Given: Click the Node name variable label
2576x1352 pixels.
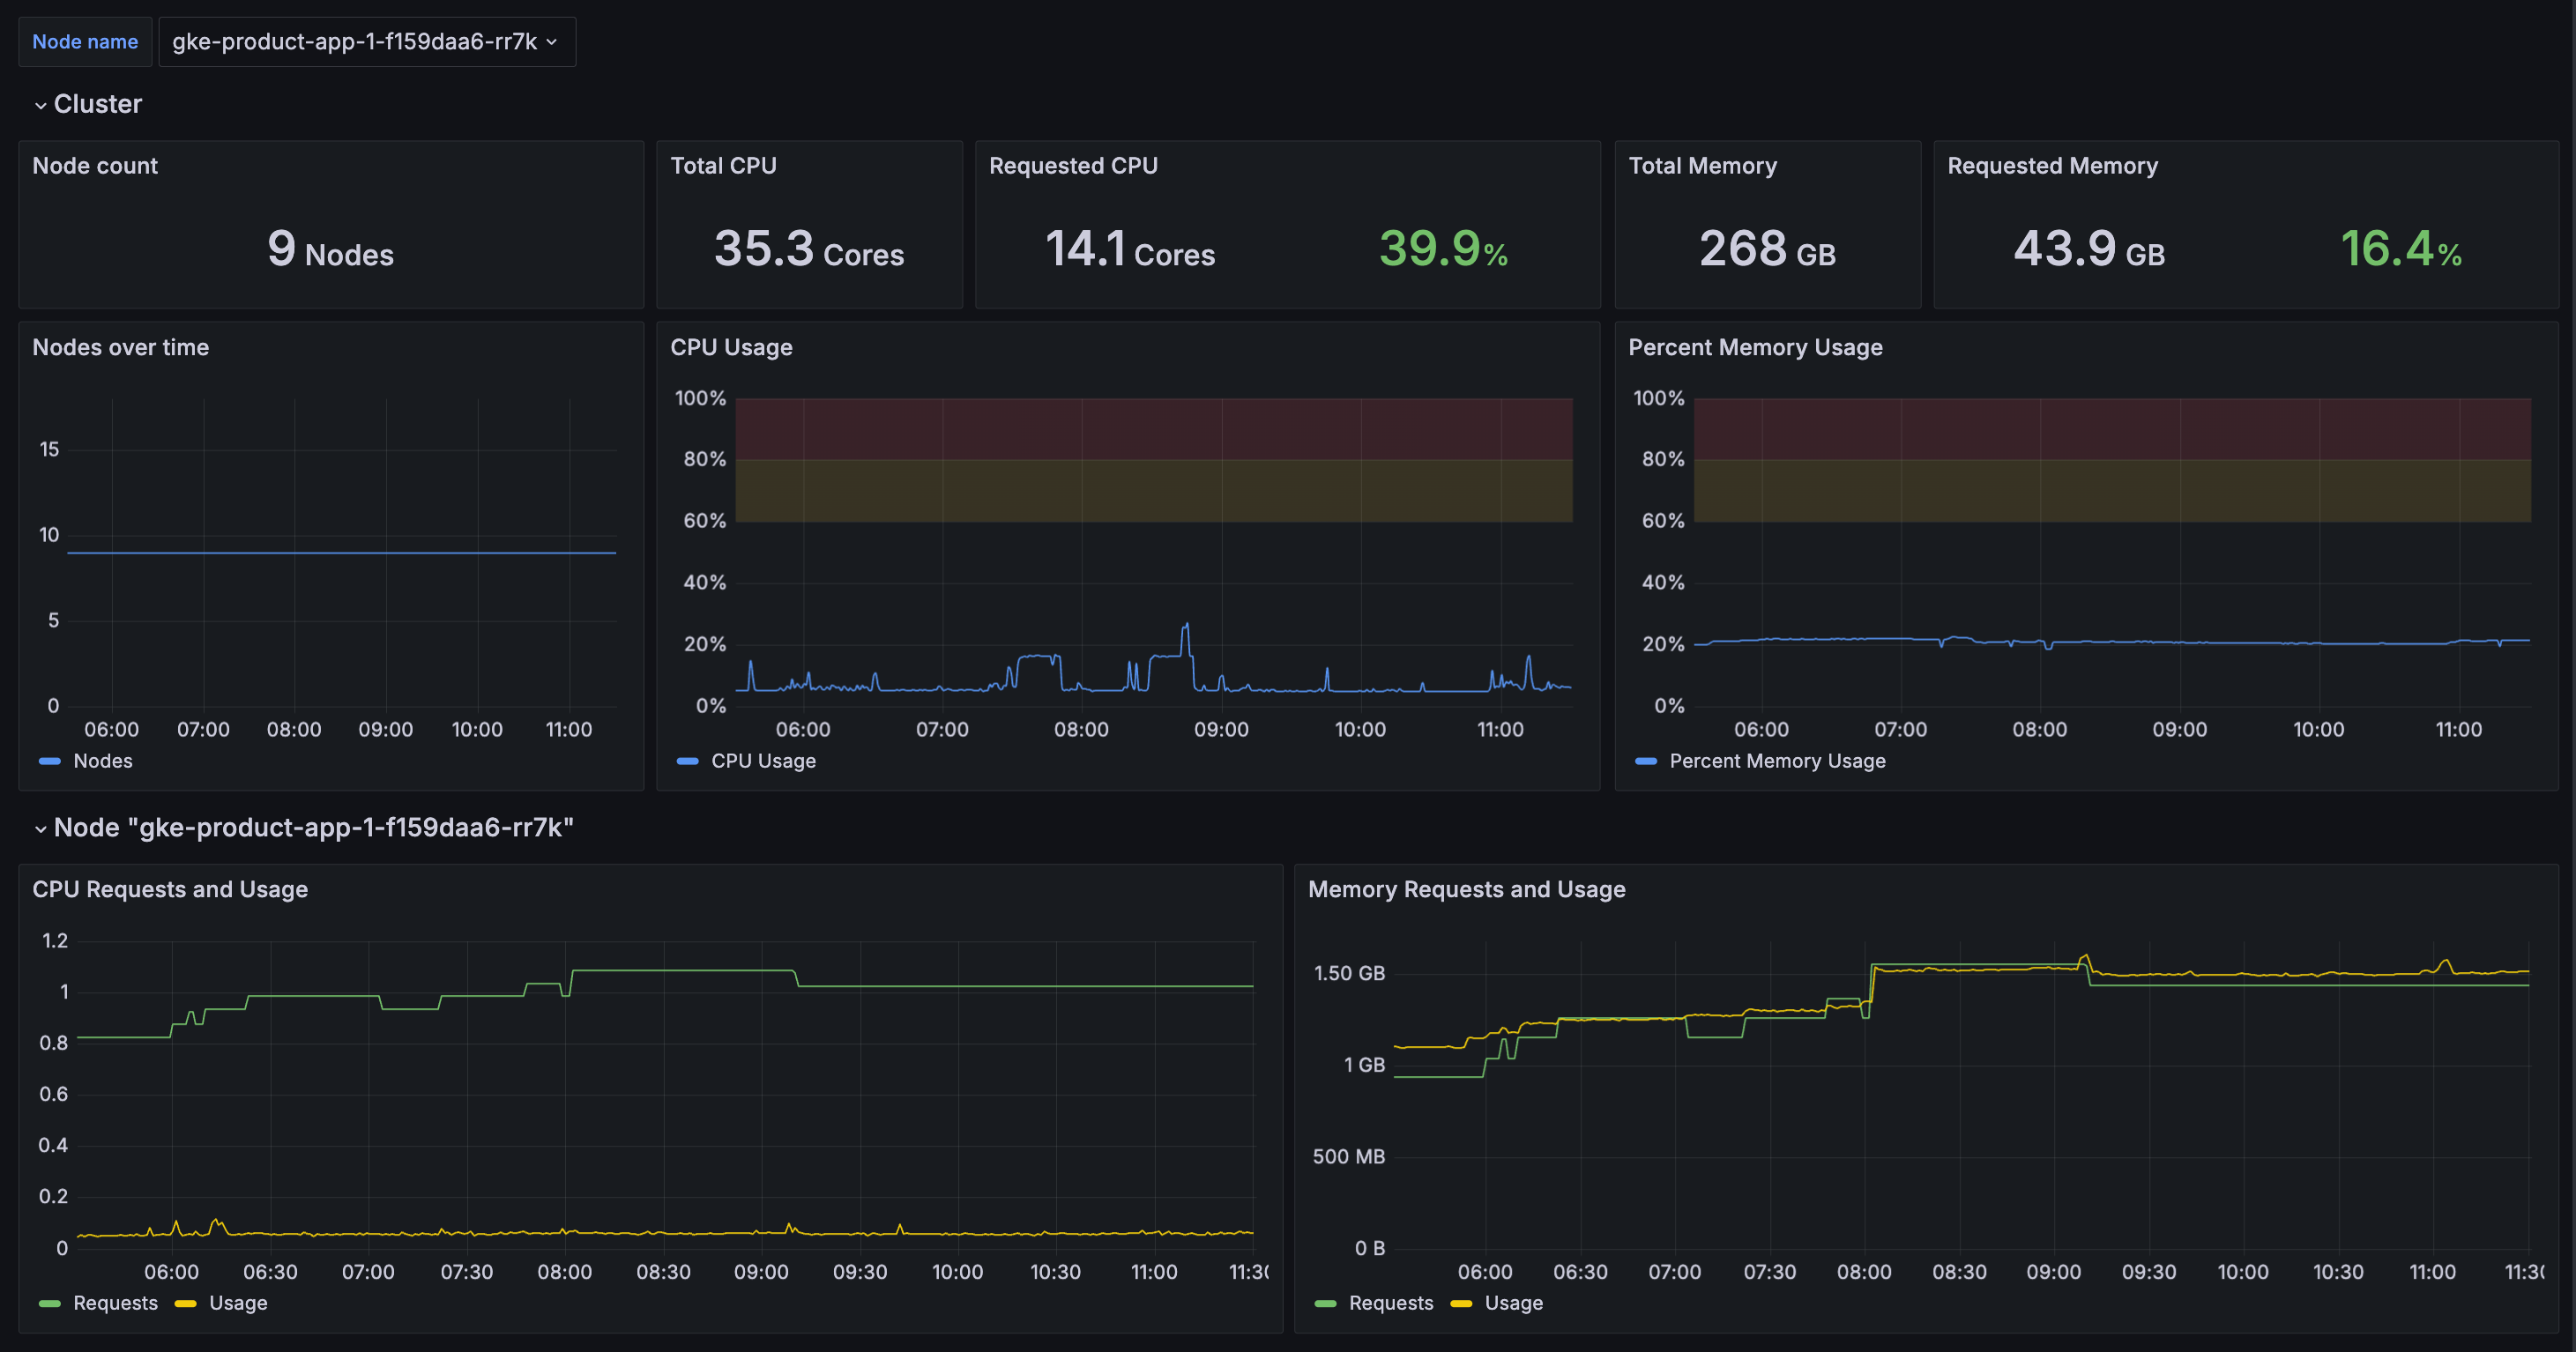Looking at the screenshot, I should pyautogui.click(x=85, y=42).
